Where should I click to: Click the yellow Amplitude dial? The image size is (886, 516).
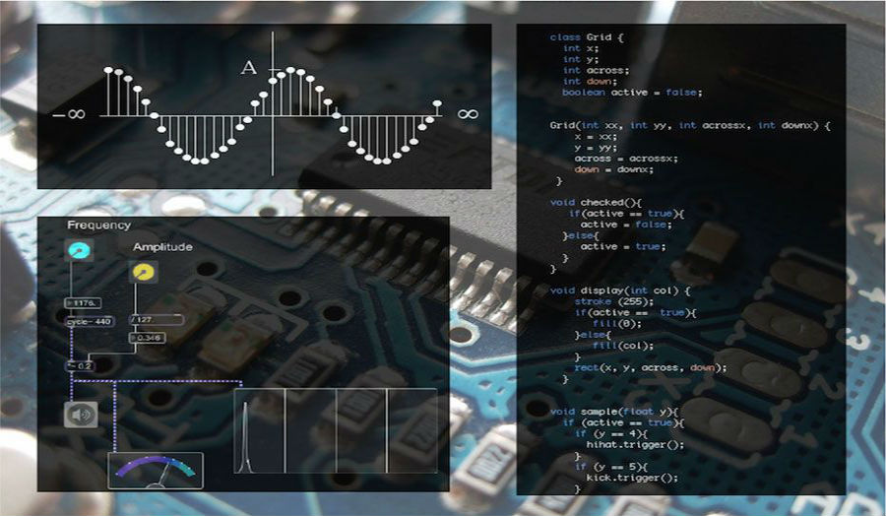coord(143,272)
